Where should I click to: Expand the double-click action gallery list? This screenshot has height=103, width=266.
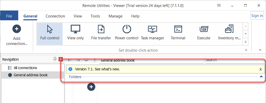(245, 42)
